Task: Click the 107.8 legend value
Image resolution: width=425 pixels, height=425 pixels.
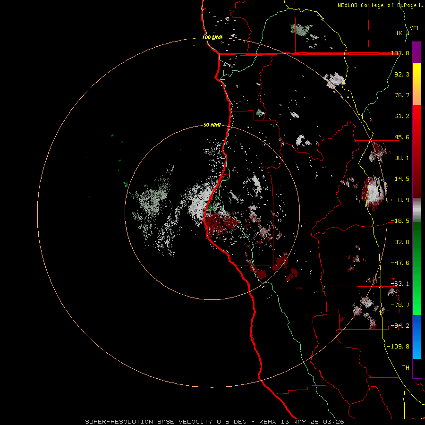Action: (400, 53)
